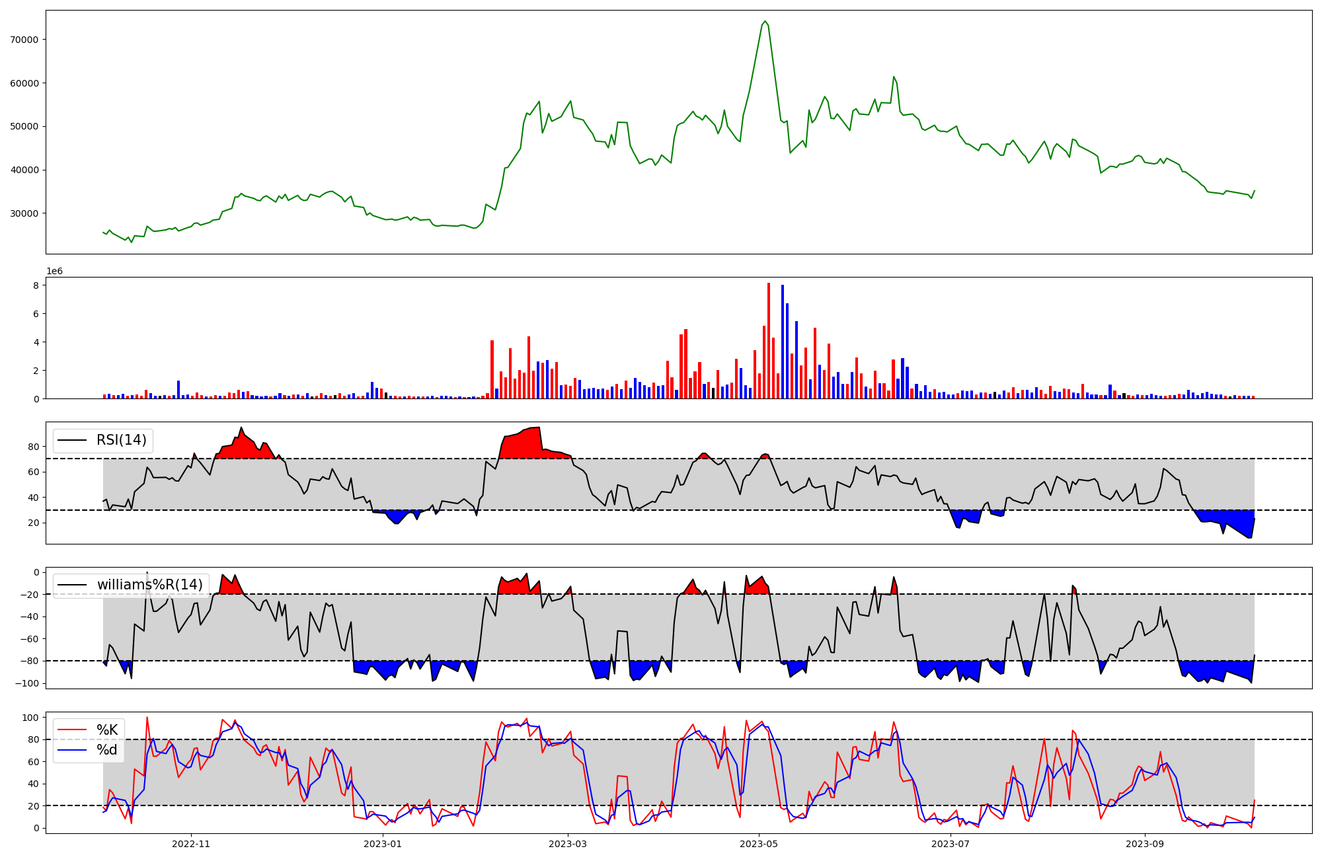Click the black RSI(14) legend line sample

[73, 440]
